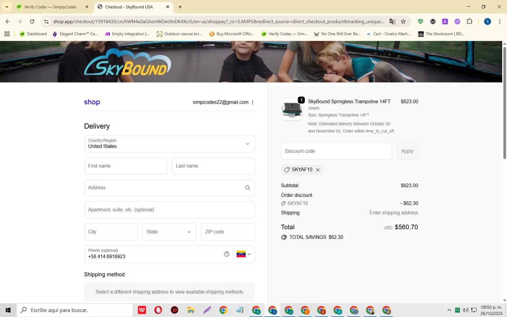Open the Empty integration bookmark
The image size is (507, 317).
pos(127,34)
